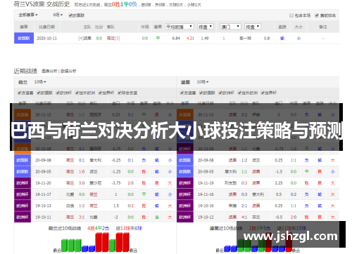Click the 3:1 score in the 19-10-11 row
Screen dimensions: 352x254
pyautogui.click(x=82, y=218)
